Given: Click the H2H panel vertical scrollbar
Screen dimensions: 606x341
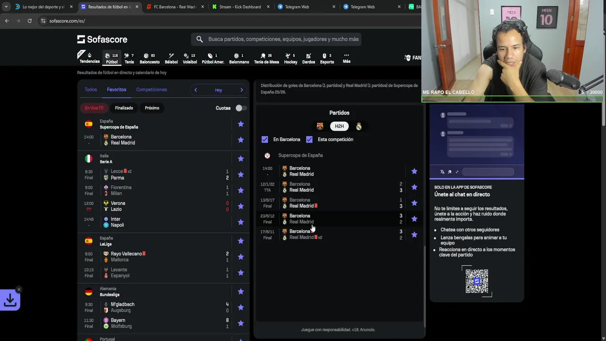Looking at the screenshot, I should tap(424, 287).
